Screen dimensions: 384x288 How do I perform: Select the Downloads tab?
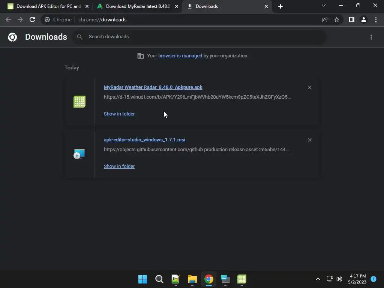point(227,6)
